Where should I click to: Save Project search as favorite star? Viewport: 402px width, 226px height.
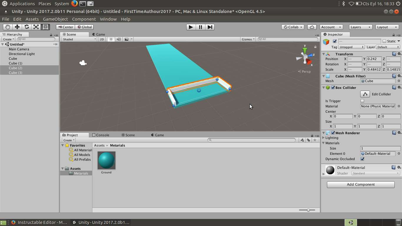click(x=315, y=140)
